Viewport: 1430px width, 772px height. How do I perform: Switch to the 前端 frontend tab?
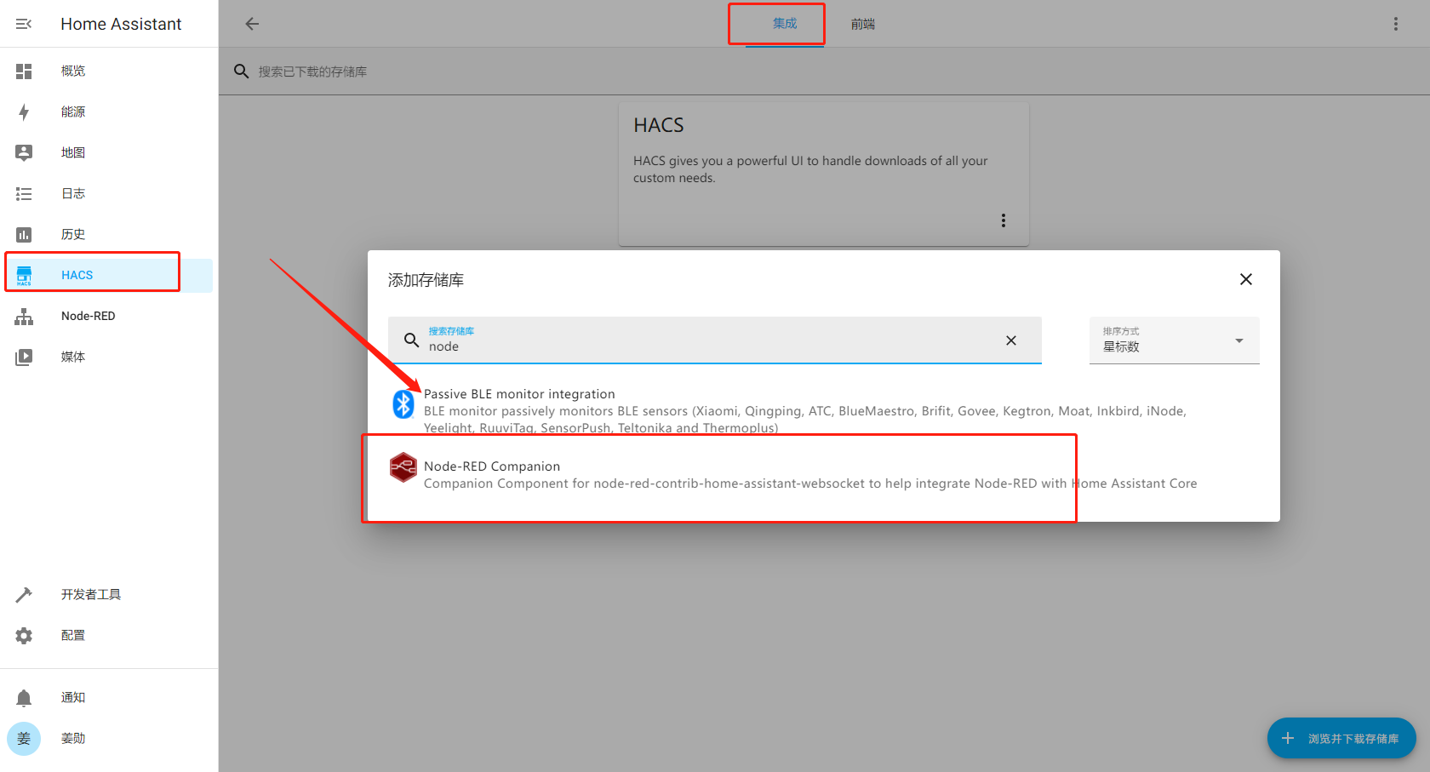(x=862, y=24)
